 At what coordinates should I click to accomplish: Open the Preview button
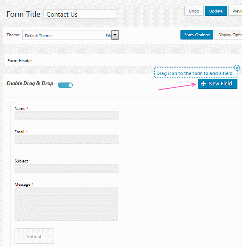[x=235, y=11]
